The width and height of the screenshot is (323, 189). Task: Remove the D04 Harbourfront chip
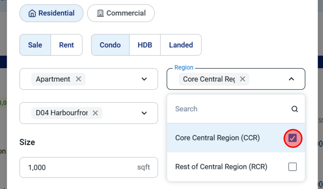[x=95, y=113]
